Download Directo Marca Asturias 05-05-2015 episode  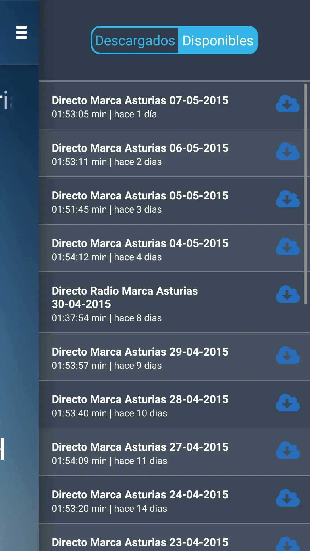(288, 199)
